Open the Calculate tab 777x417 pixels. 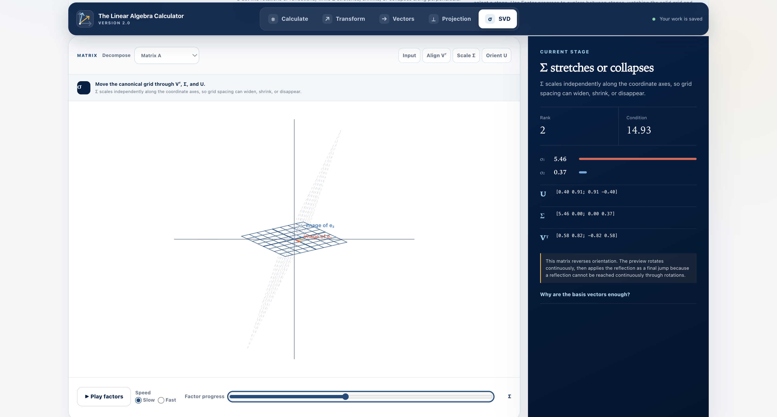coord(288,19)
